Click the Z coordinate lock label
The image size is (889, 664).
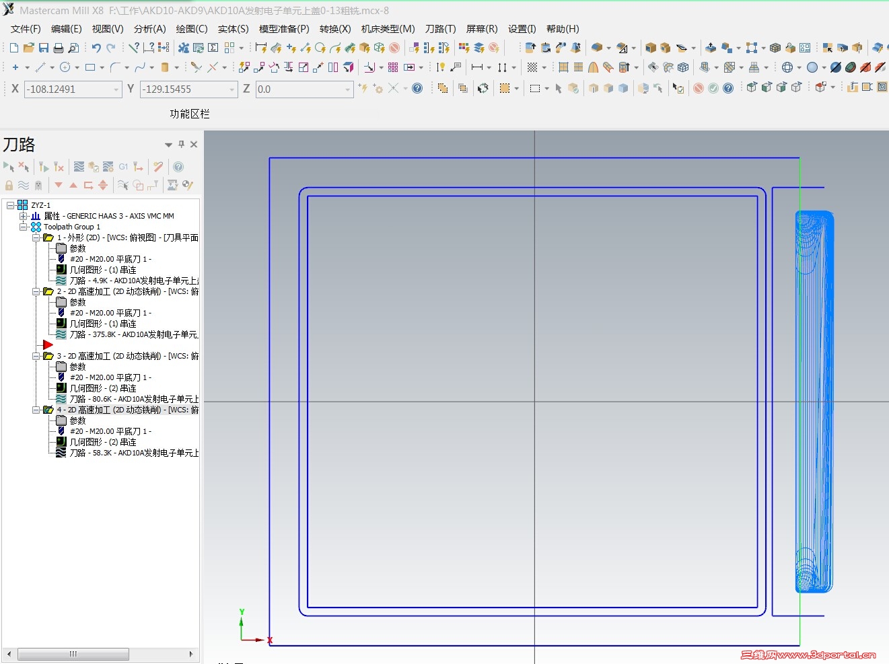246,89
